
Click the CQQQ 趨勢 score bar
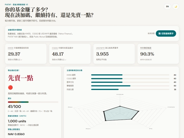(130, 78)
